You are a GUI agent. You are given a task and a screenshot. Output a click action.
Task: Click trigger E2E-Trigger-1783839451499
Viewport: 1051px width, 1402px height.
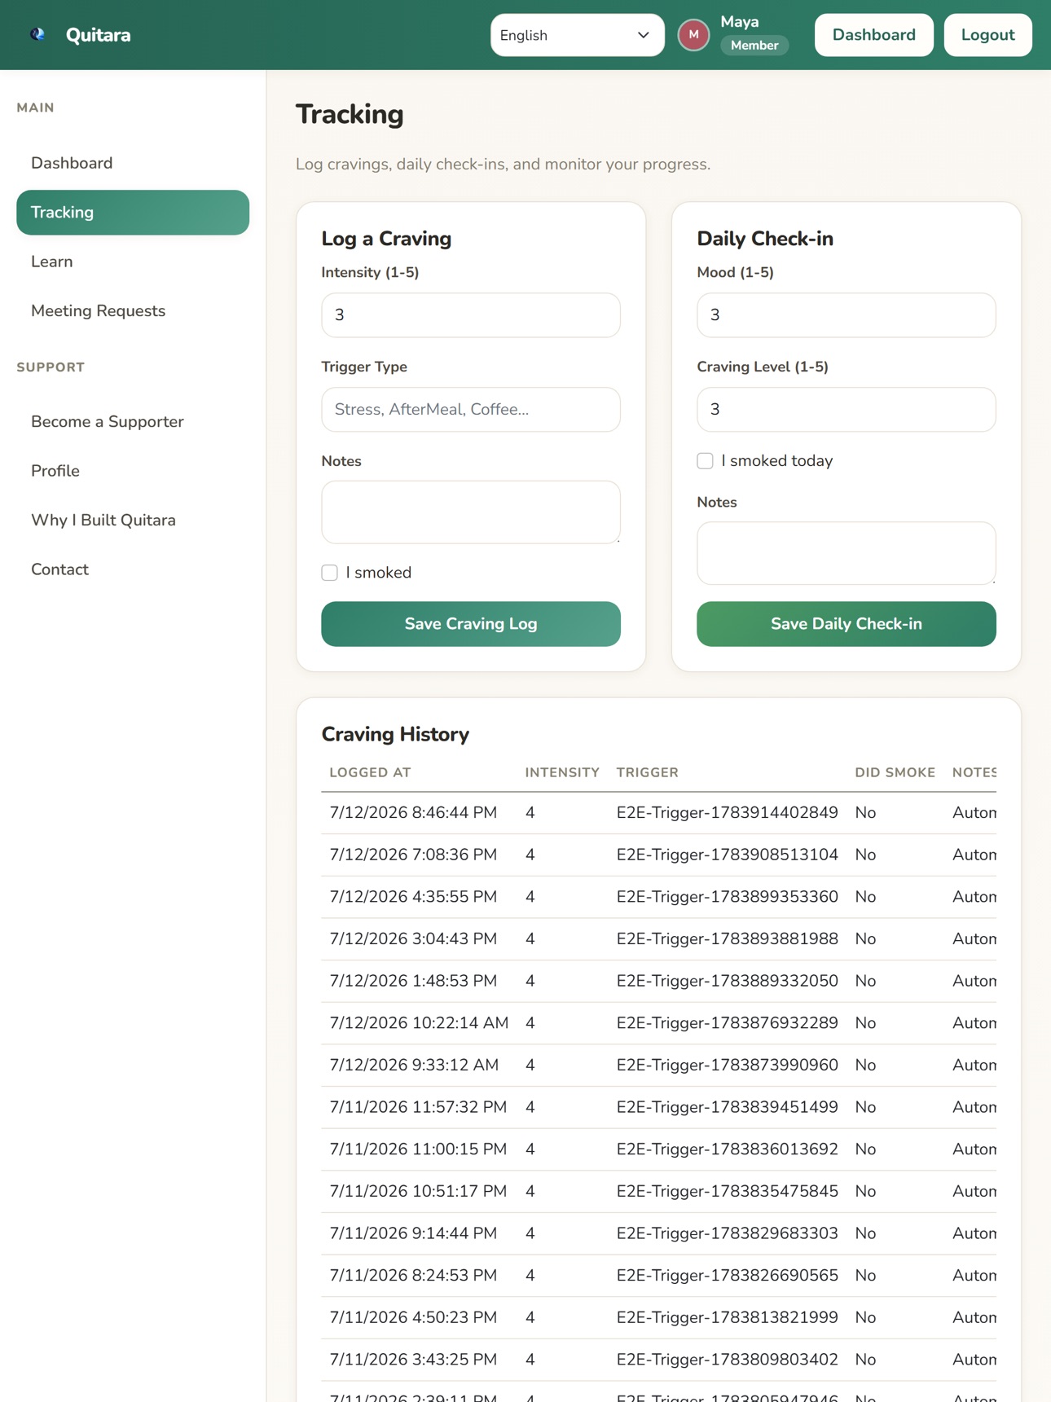coord(727,1107)
